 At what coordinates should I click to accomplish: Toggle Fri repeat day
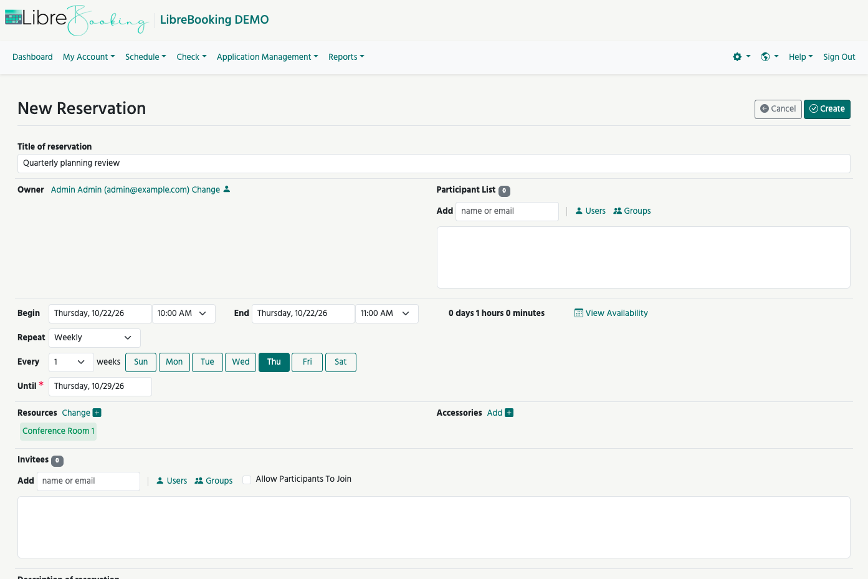tap(307, 362)
